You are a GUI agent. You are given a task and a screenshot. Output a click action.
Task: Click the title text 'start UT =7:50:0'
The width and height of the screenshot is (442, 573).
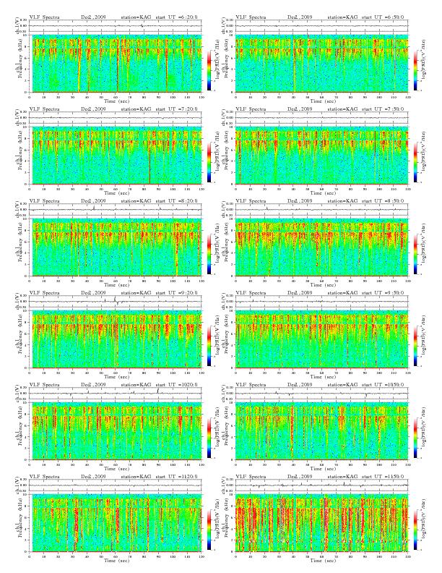pos(383,109)
